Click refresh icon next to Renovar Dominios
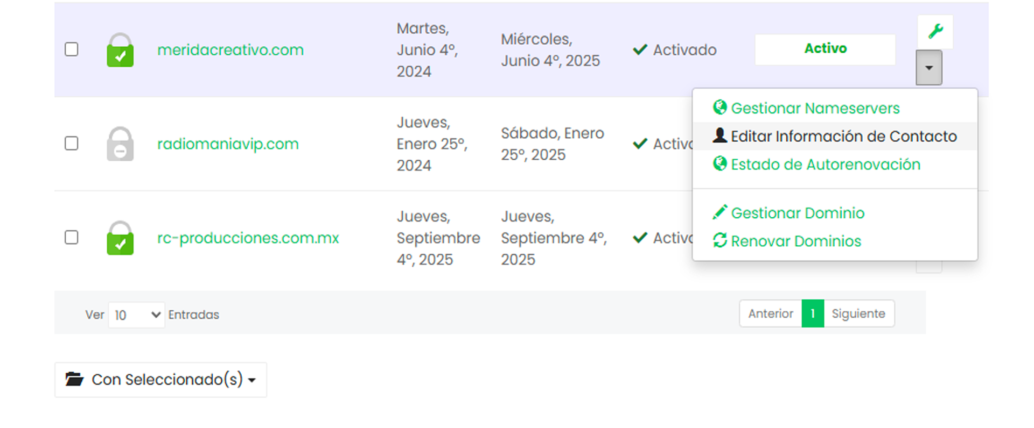The image size is (1034, 428). [x=719, y=240]
